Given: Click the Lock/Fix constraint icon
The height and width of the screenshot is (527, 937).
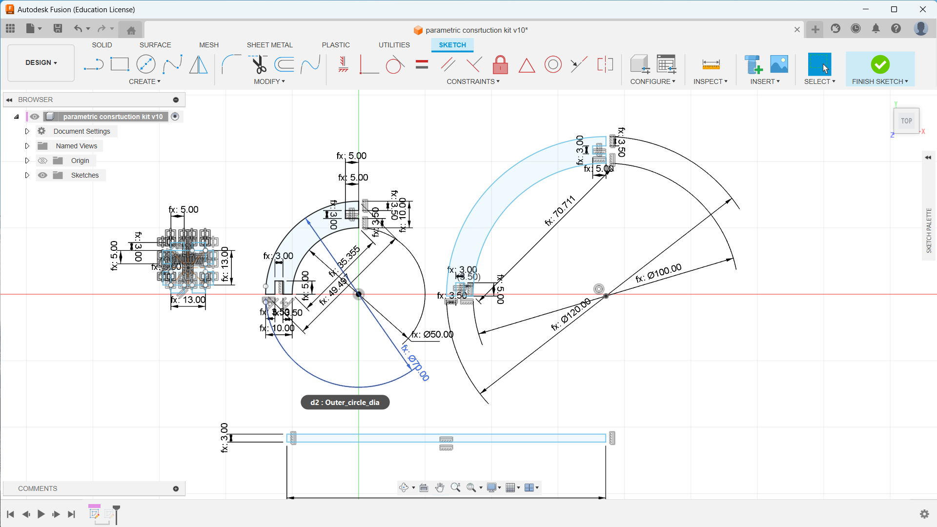Looking at the screenshot, I should point(500,64).
